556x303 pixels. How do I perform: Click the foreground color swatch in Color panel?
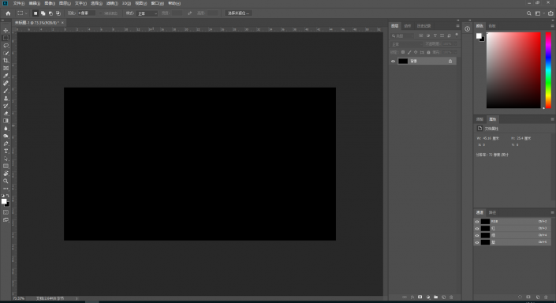[479, 36]
